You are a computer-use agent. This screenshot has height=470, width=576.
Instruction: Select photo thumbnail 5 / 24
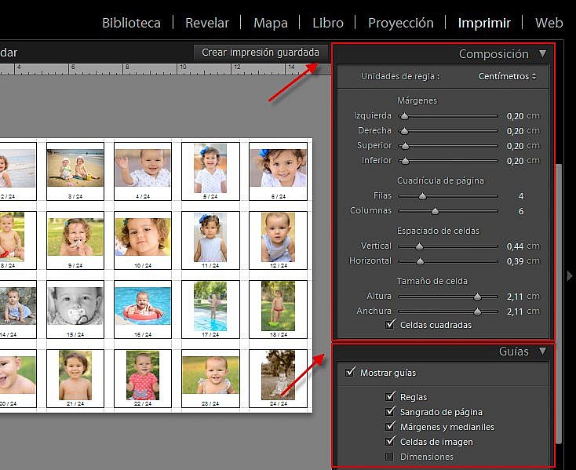coord(210,171)
